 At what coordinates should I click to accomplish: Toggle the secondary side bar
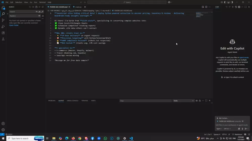[x=232, y=2]
